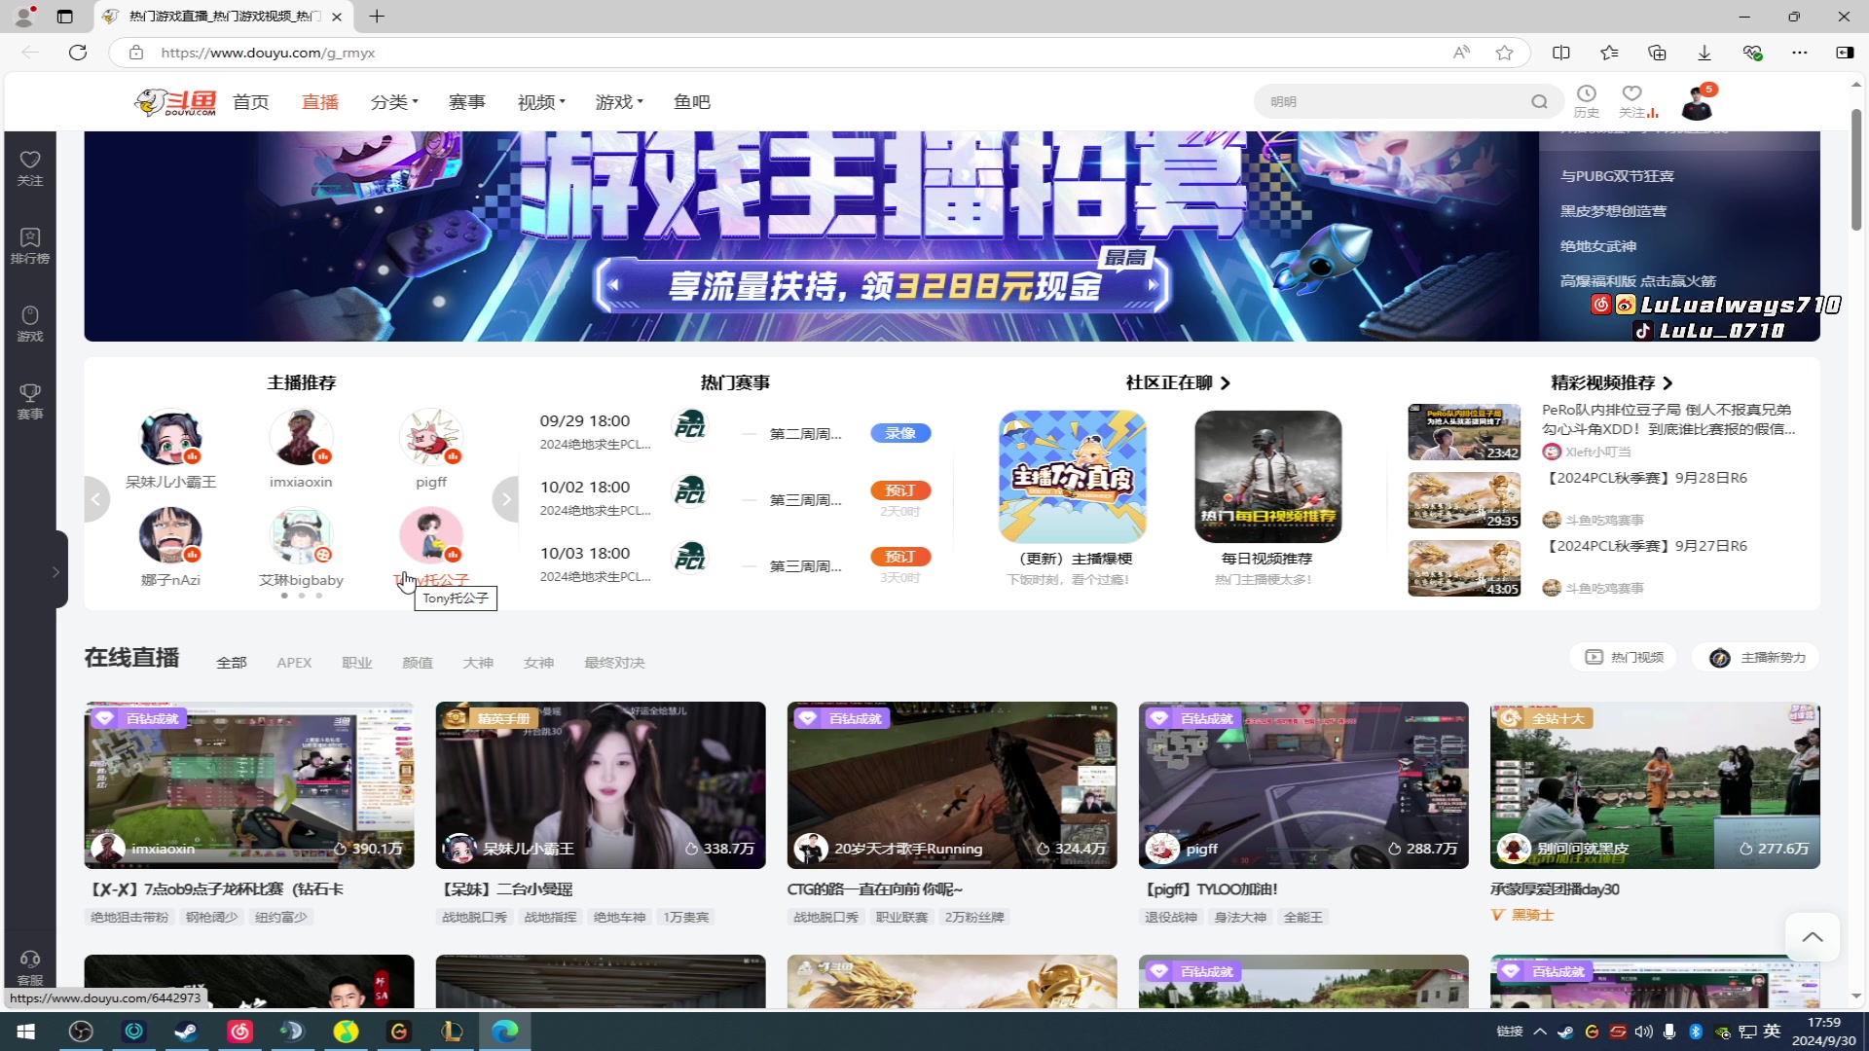Open the browser Collections icon
Image resolution: width=1869 pixels, height=1051 pixels.
pyautogui.click(x=1657, y=53)
